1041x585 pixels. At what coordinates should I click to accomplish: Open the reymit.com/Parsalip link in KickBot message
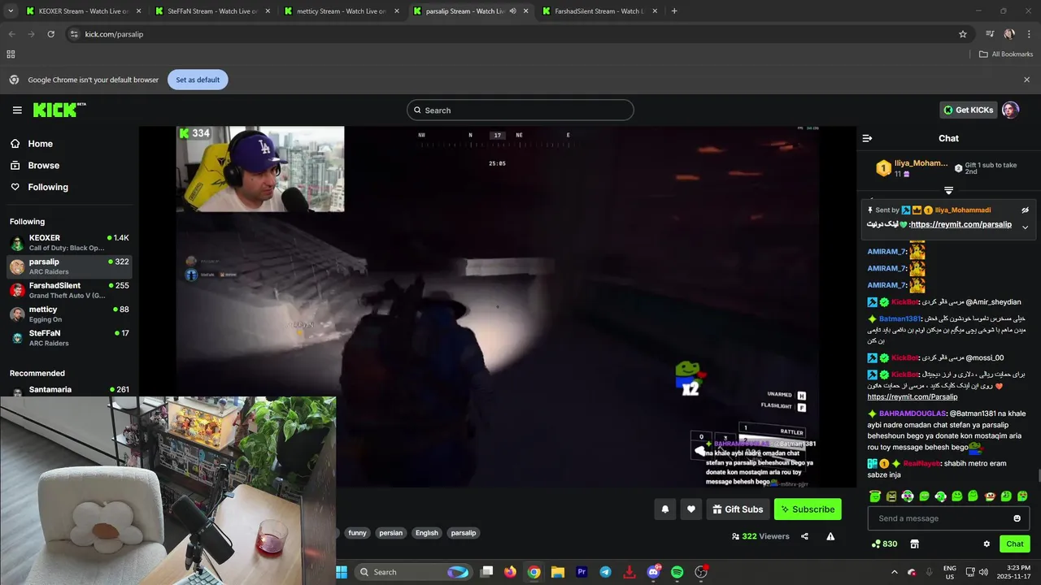pos(912,396)
